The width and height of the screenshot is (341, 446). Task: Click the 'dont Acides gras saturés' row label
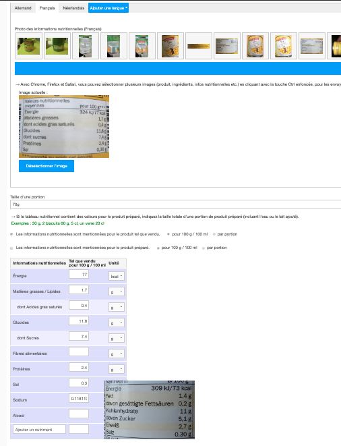[39, 307]
